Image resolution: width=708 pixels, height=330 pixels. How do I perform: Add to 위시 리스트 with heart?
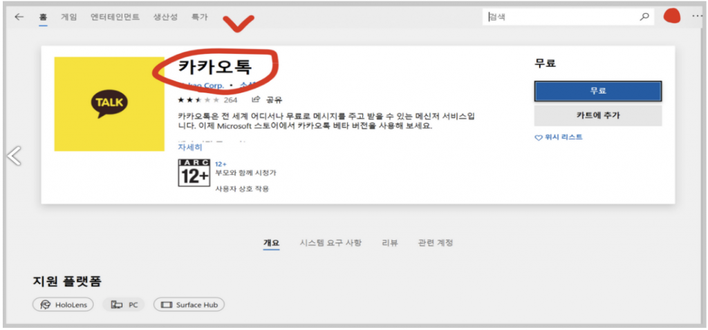(x=559, y=137)
